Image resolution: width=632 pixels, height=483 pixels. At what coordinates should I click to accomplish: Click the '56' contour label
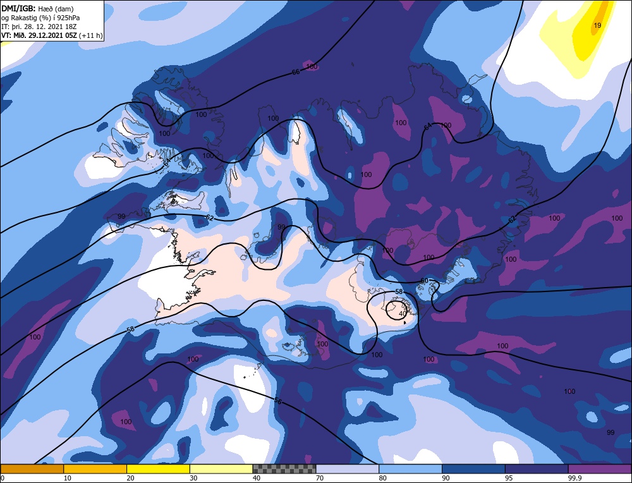(278, 401)
